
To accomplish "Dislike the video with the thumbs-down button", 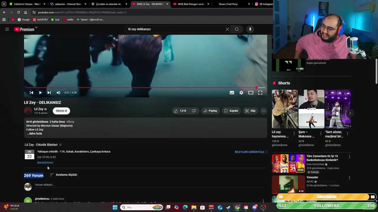I will click(194, 111).
